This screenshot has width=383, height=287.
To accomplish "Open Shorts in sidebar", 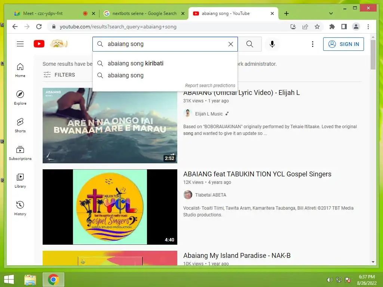I will (20, 126).
